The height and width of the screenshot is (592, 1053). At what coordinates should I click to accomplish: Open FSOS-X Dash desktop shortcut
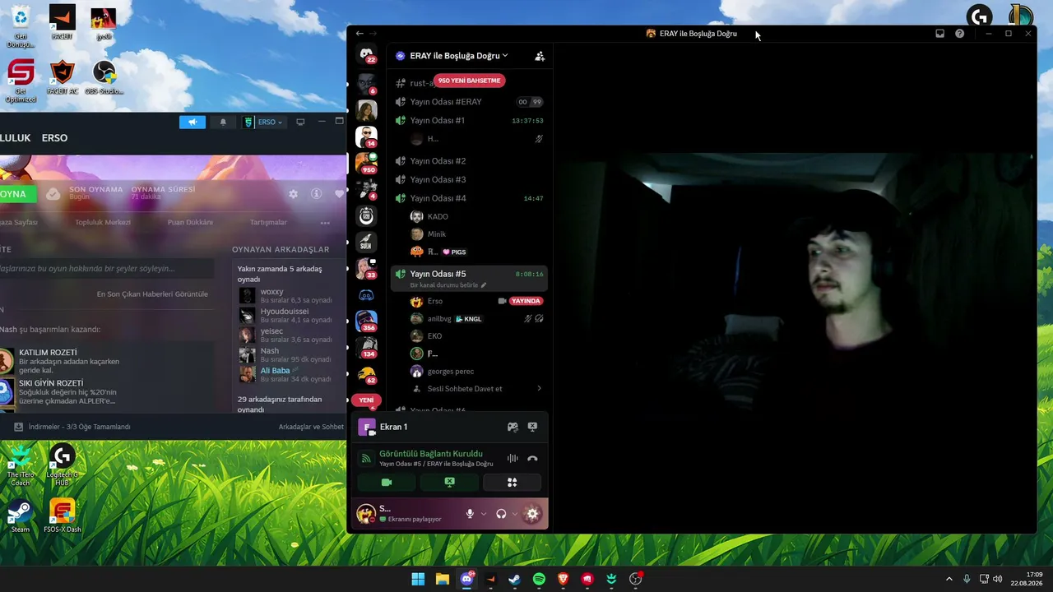pos(62,516)
